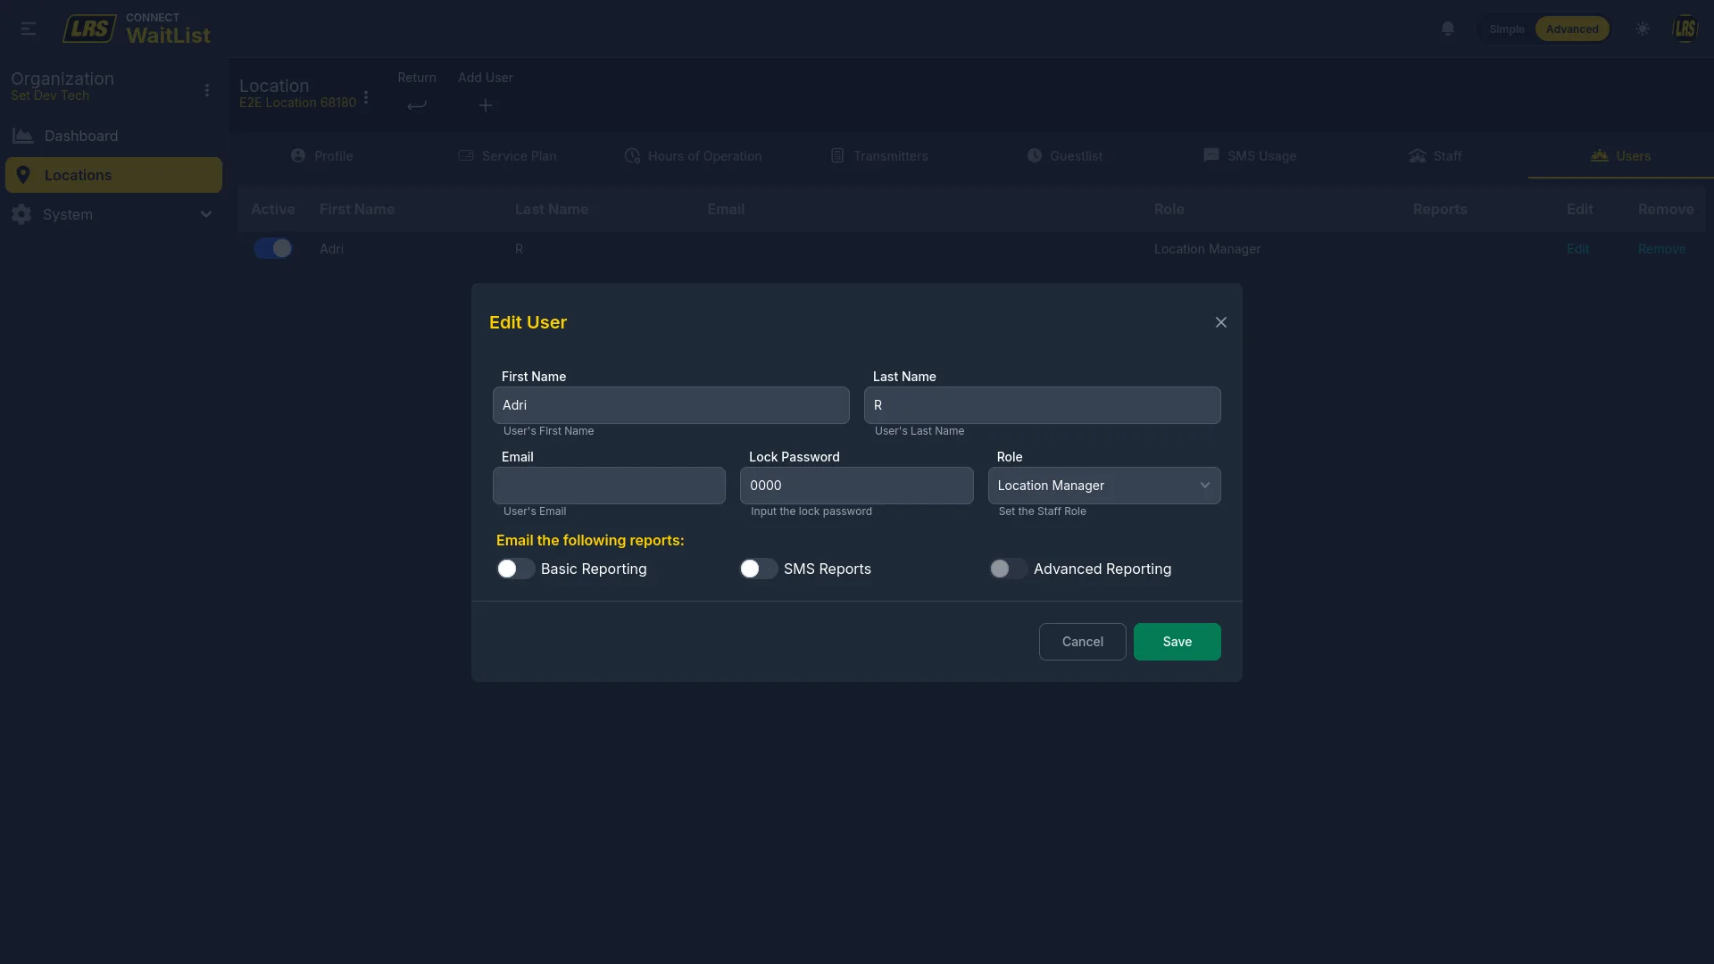Switch to the Profile tab
Image resolution: width=1714 pixels, height=964 pixels.
(321, 155)
